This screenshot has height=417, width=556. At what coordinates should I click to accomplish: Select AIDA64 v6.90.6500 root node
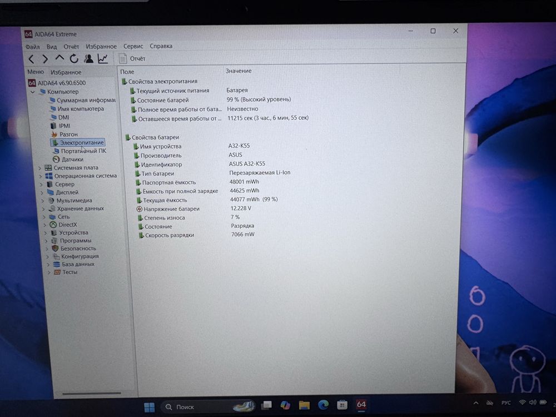click(x=57, y=83)
